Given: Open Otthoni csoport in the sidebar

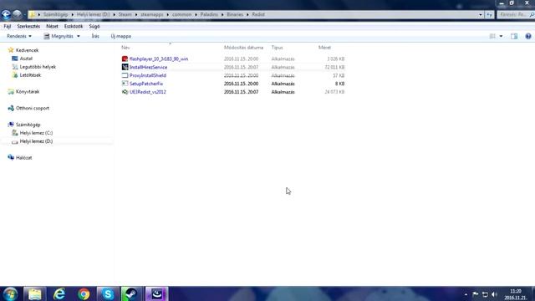Looking at the screenshot, I should pyautogui.click(x=33, y=108).
